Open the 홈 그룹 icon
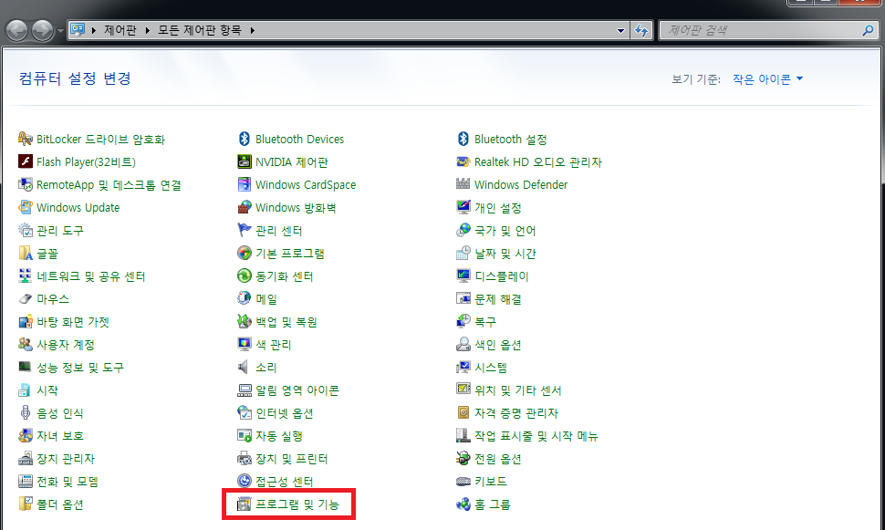The image size is (885, 530). [x=463, y=504]
